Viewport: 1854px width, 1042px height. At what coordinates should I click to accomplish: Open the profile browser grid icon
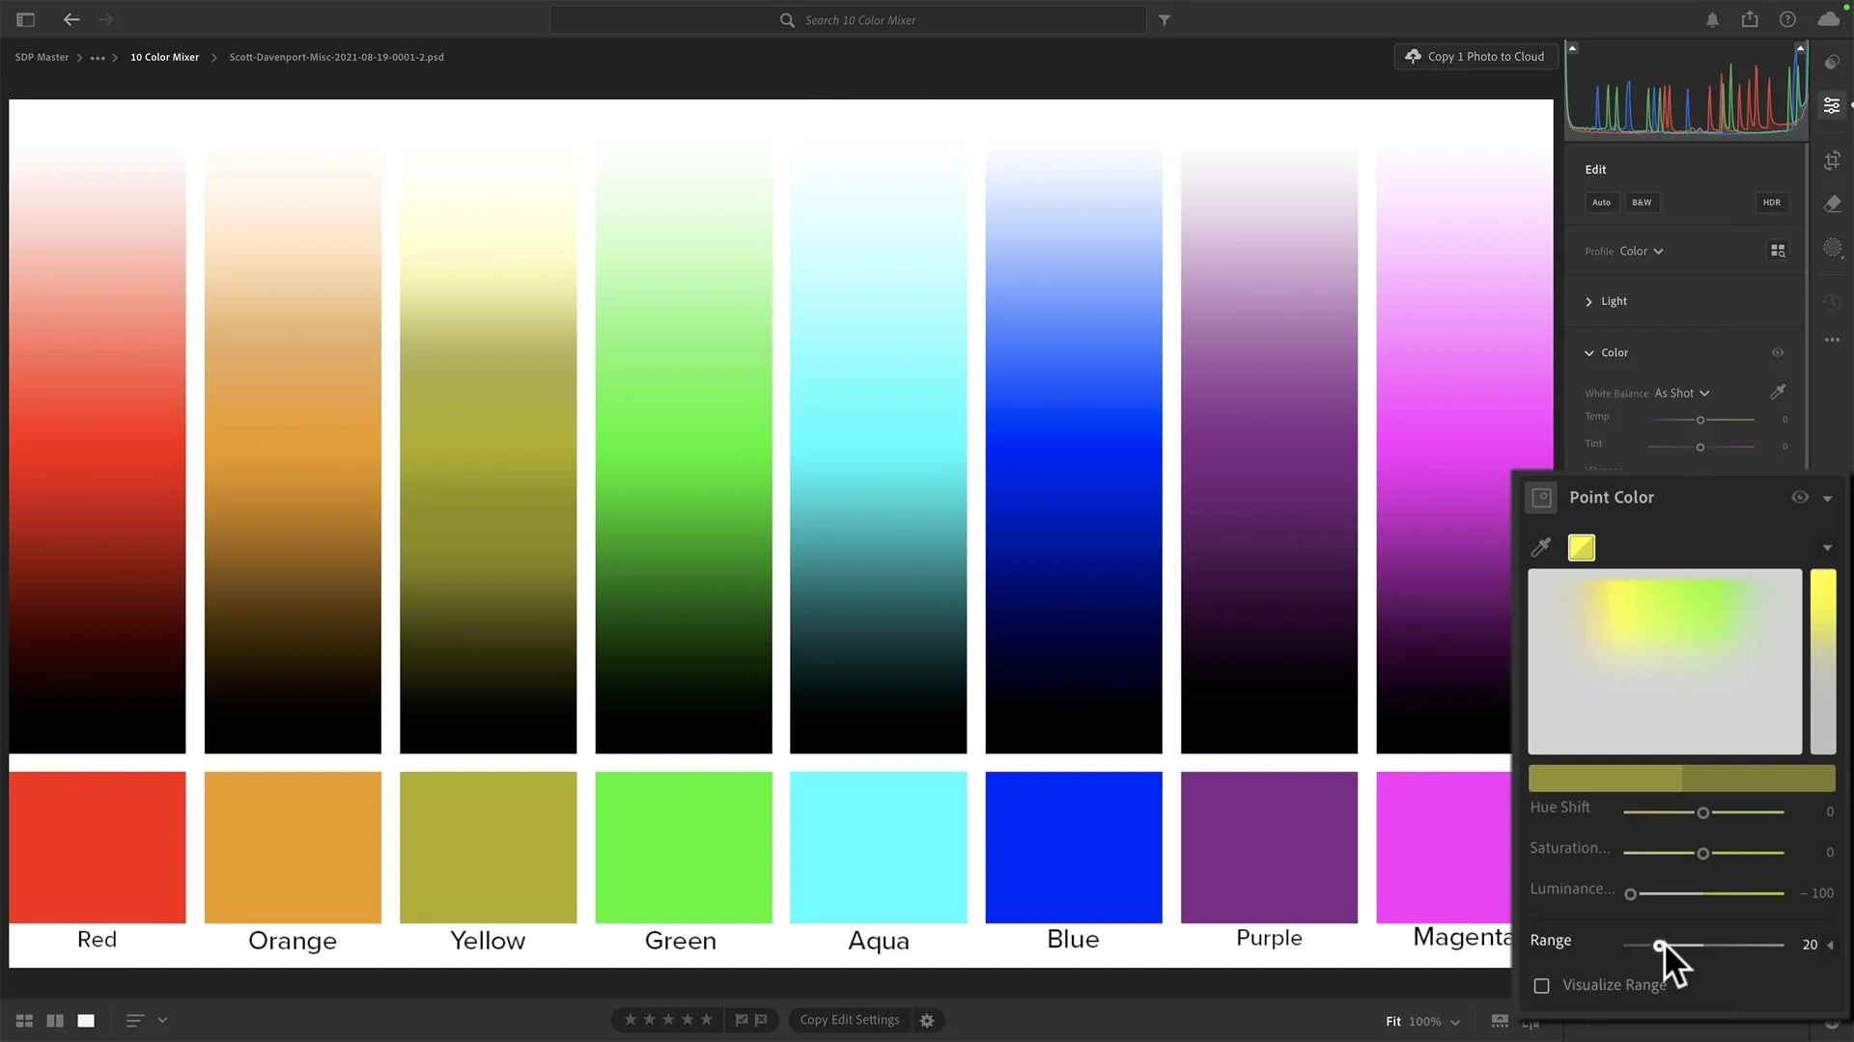(1778, 251)
